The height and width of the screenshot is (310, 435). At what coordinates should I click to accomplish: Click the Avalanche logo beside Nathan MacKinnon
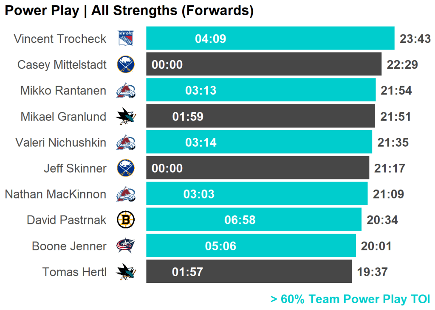[126, 194]
